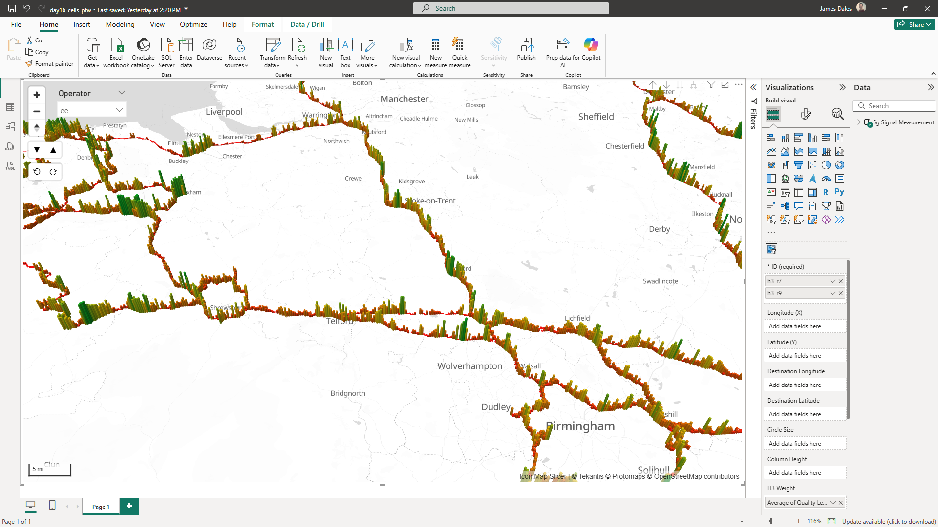This screenshot has height=527, width=938.
Task: Open the ee operator slicer dropdown
Action: (119, 110)
